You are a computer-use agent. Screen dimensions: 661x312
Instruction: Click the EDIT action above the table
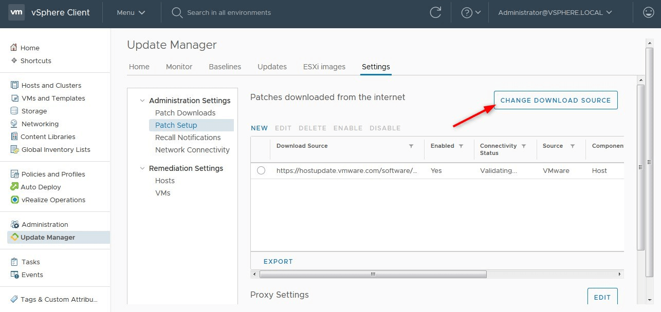click(x=283, y=128)
